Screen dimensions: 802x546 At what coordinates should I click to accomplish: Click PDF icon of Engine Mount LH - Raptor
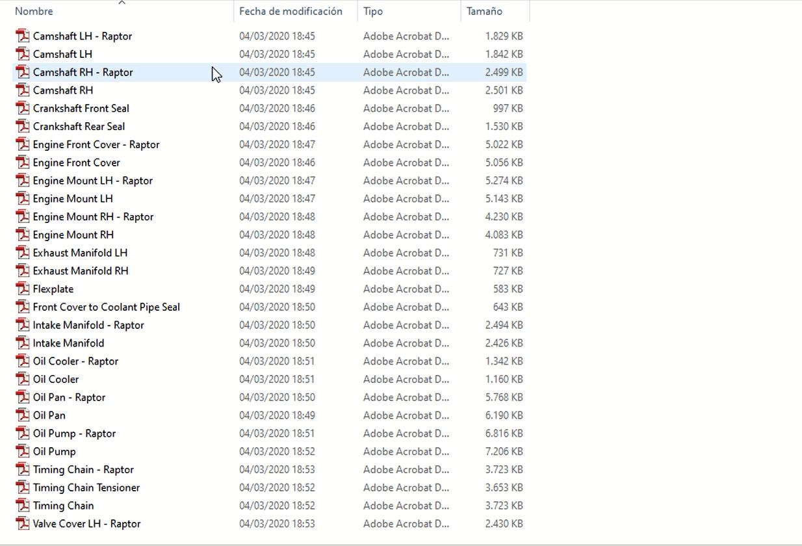coord(23,181)
